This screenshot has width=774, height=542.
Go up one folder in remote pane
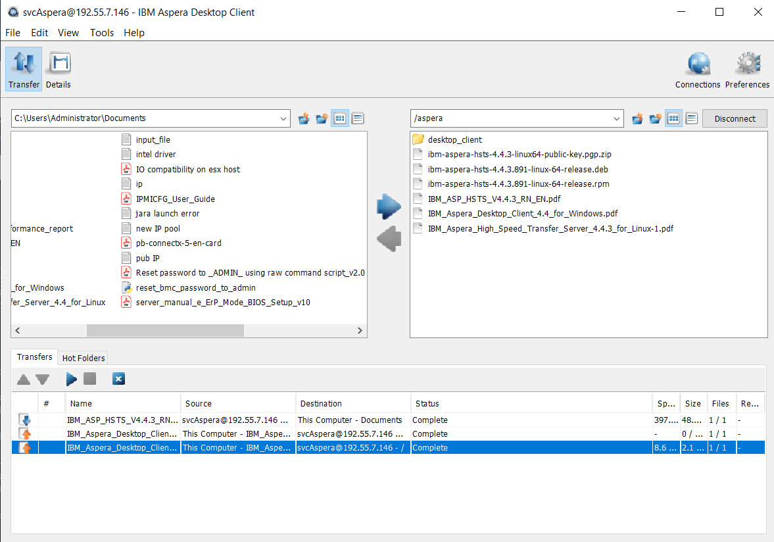637,118
